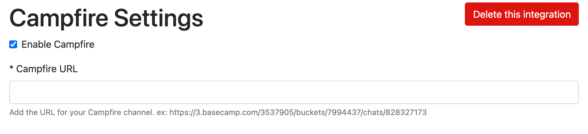Image resolution: width=588 pixels, height=134 pixels.
Task: Click the example basecamp.com URL in hint
Action: [298, 113]
